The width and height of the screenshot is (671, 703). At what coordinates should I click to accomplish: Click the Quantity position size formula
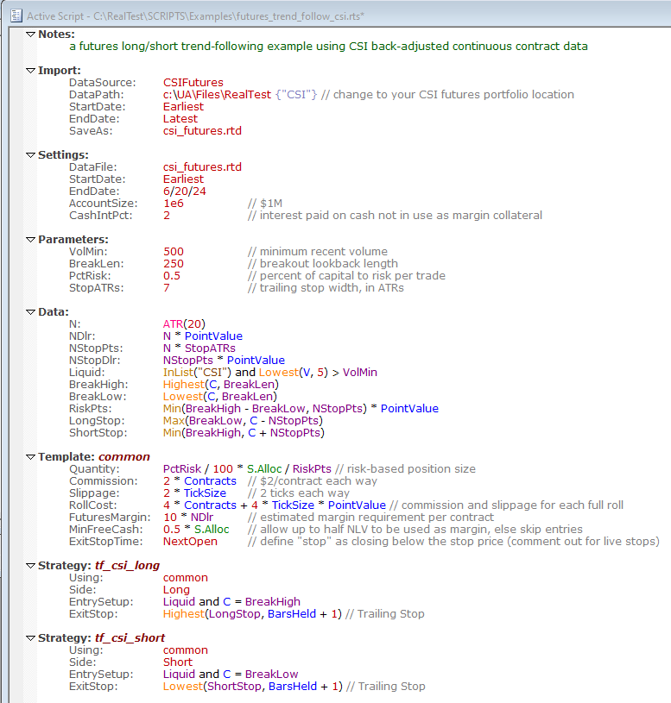[x=247, y=469]
